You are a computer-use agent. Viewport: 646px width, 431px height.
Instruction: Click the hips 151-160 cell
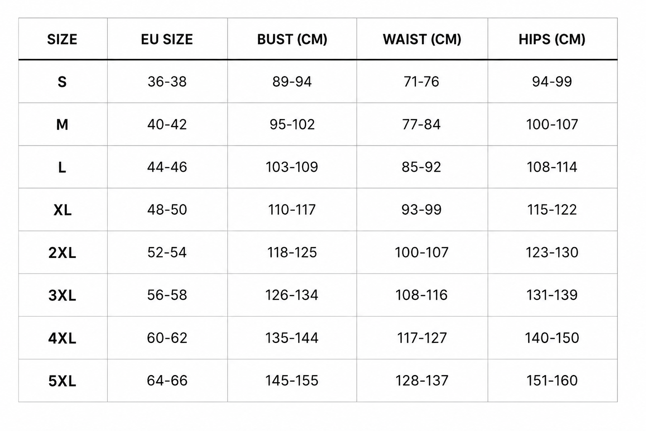point(552,381)
